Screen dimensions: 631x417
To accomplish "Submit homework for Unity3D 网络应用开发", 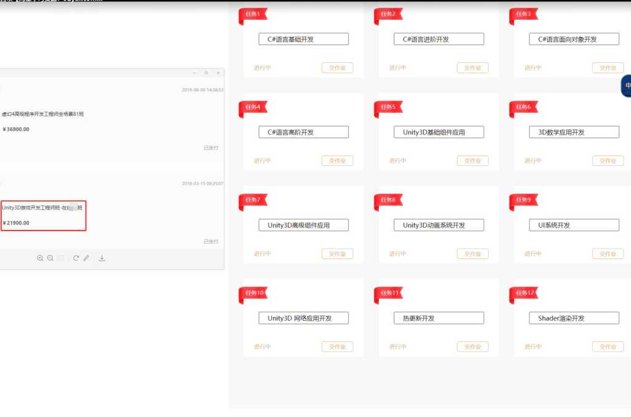I will tap(337, 347).
